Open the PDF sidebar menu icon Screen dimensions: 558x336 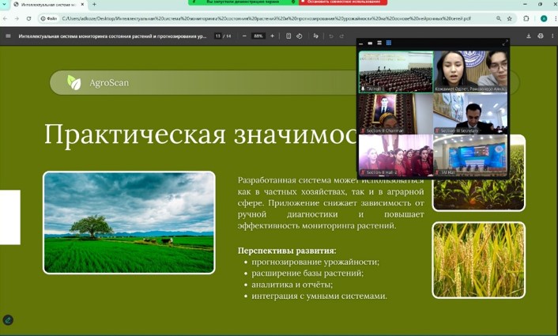pyautogui.click(x=8, y=36)
